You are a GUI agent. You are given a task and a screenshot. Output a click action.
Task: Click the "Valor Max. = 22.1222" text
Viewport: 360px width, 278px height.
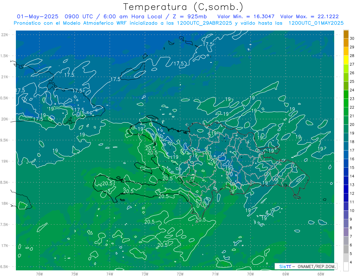pos(310,16)
